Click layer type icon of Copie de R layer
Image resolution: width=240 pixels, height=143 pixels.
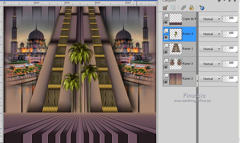166,16
